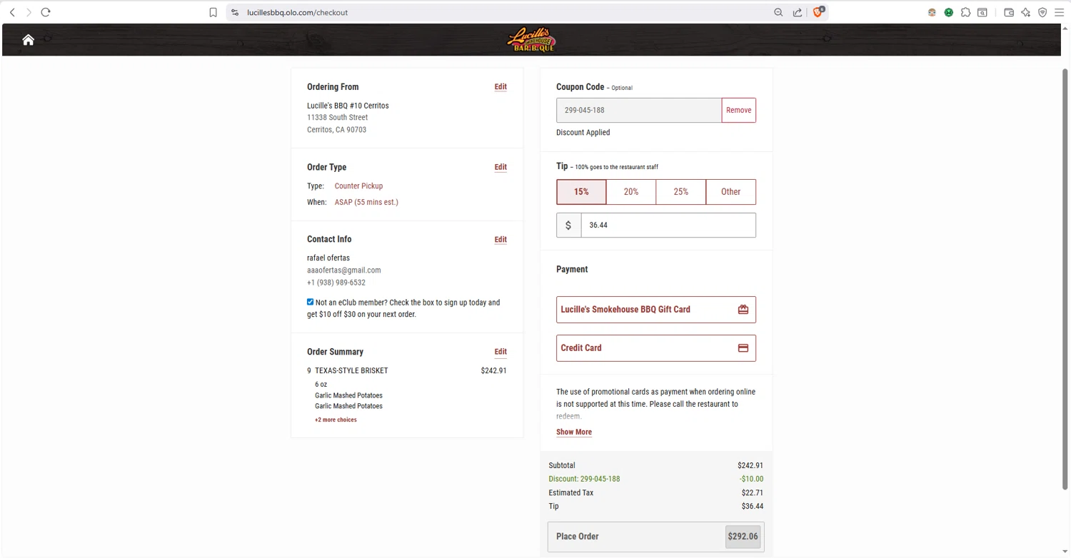Image resolution: width=1071 pixels, height=558 pixels.
Task: Open the Brave Wallet icon
Action: [x=1009, y=12]
